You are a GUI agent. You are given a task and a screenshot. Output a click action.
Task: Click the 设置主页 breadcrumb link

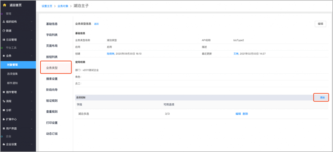click(x=47, y=6)
